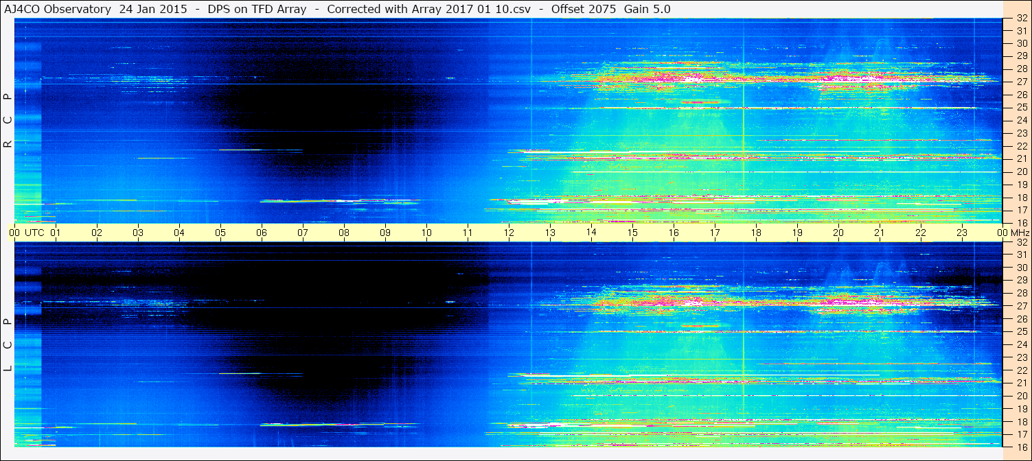Click the 19 MHz tick of LCP panel
The height and width of the screenshot is (461, 1032).
pyautogui.click(x=1021, y=408)
